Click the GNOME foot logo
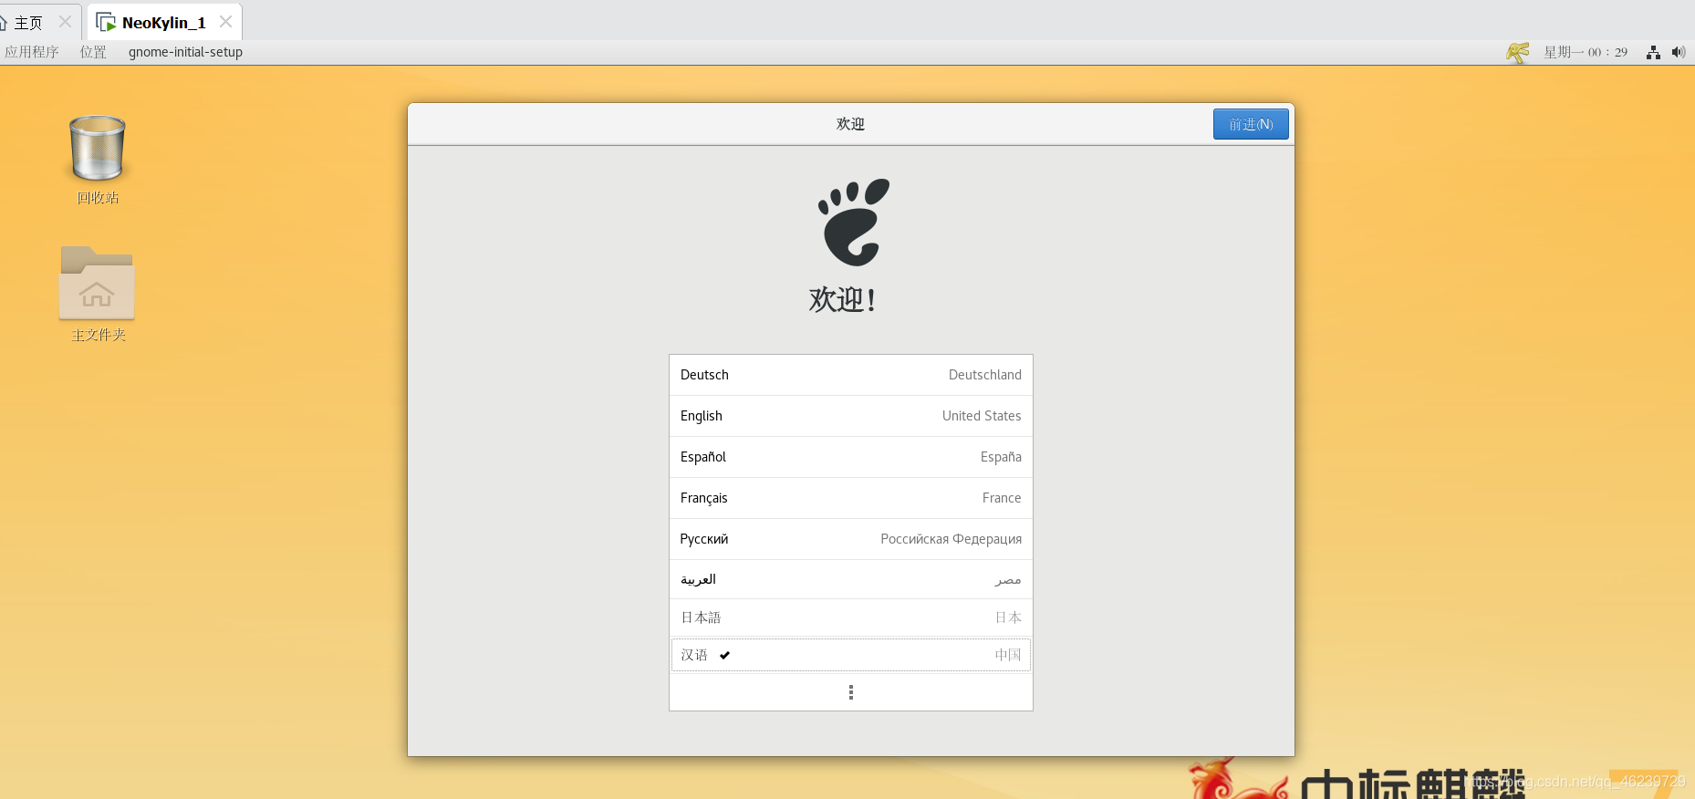Viewport: 1695px width, 799px height. 853,222
